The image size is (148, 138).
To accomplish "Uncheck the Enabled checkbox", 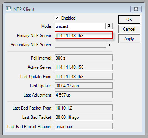I will [x=57, y=18].
